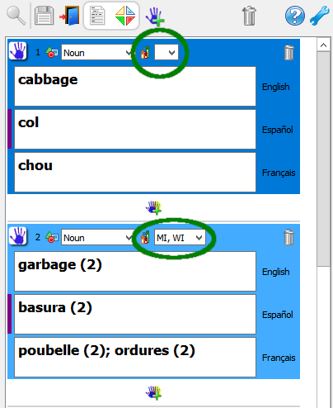Click the scrollbar up arrow
333x408 pixels.
click(x=324, y=45)
